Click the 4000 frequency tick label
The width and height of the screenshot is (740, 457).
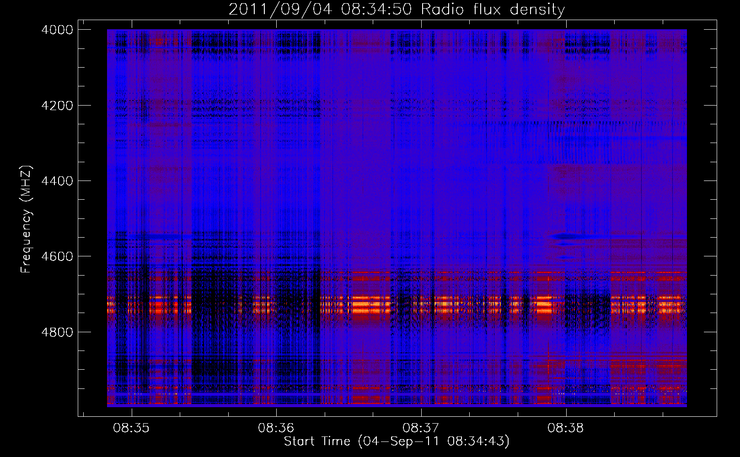click(x=57, y=30)
